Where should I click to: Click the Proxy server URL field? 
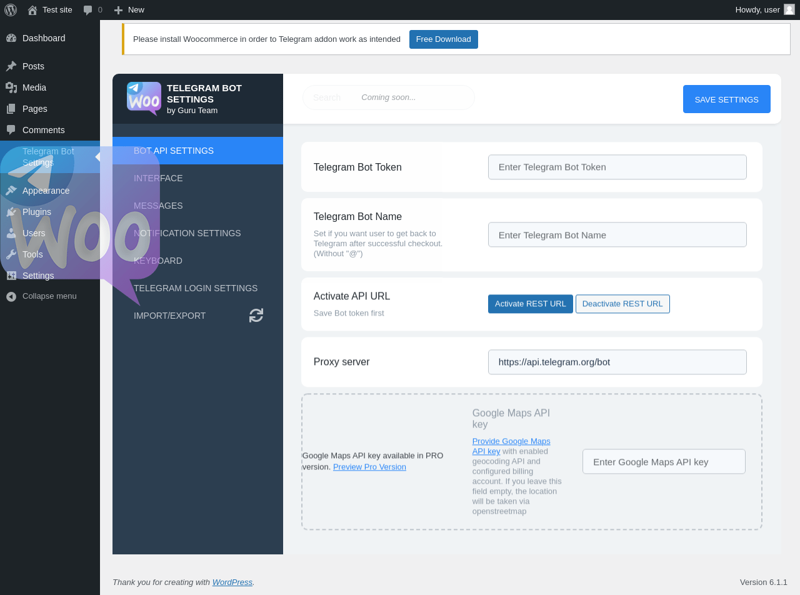(617, 362)
